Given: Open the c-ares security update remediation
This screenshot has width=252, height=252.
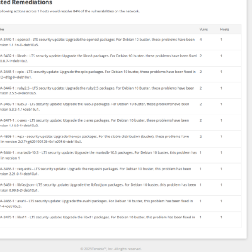Looking at the screenshot, I should pos(121,123).
